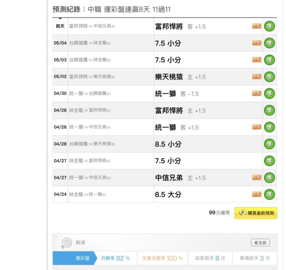
Task: Click the 05/03 date cell
Action: coord(60,60)
